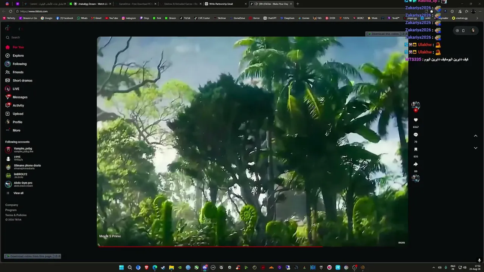Open Steam from the taskbar
The image size is (484, 272).
pyautogui.click(x=163, y=267)
